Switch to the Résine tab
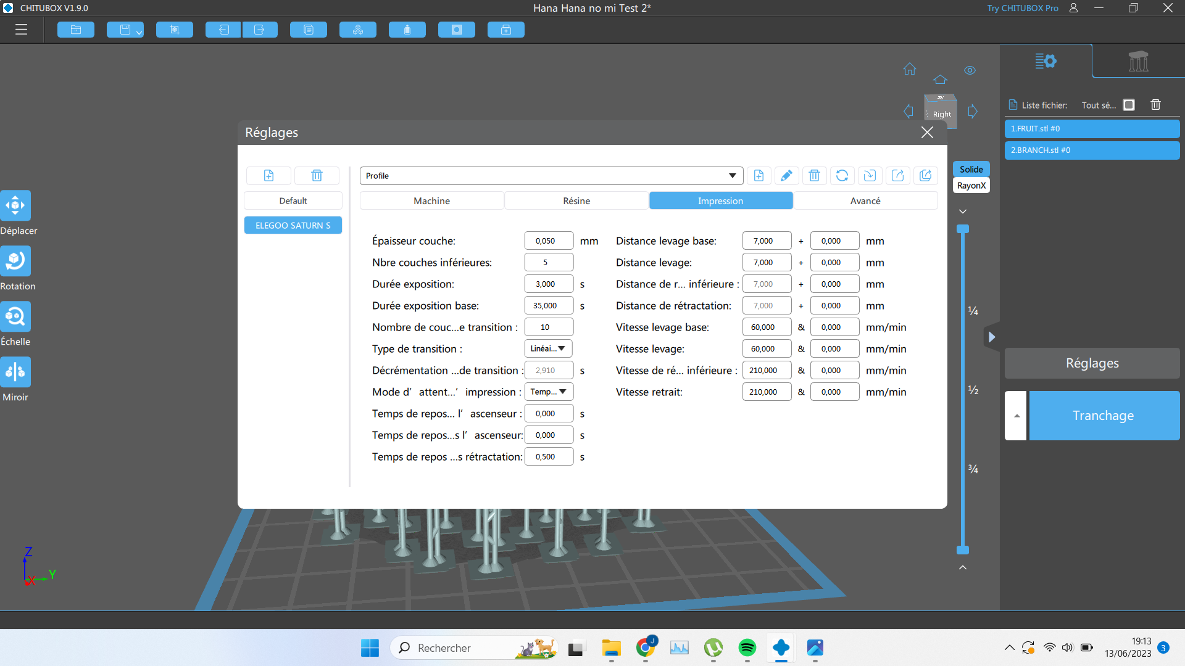The height and width of the screenshot is (666, 1185). click(576, 201)
